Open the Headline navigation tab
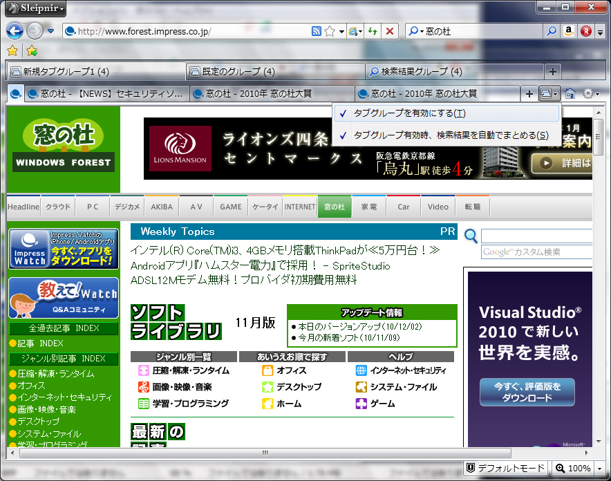611x481 pixels. tap(23, 207)
